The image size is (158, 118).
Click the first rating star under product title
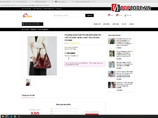71,43
